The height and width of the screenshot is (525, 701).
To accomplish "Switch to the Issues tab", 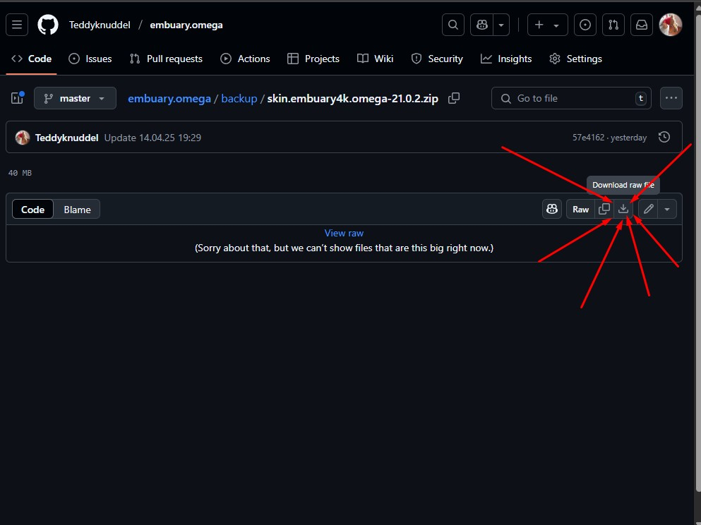I will [90, 59].
